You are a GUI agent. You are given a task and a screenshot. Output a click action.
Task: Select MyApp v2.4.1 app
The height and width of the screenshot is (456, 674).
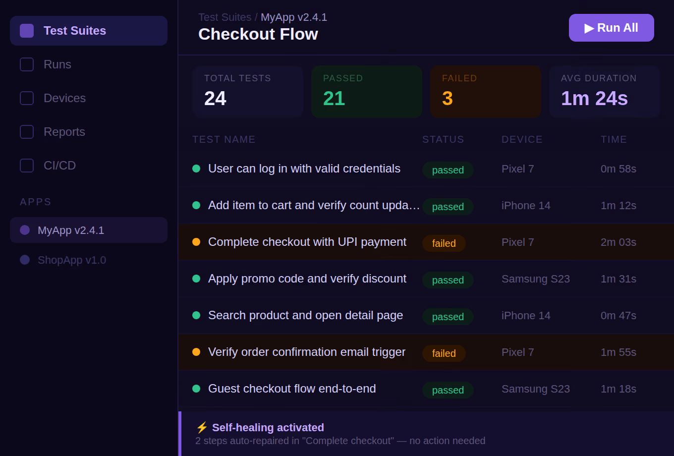(x=89, y=230)
